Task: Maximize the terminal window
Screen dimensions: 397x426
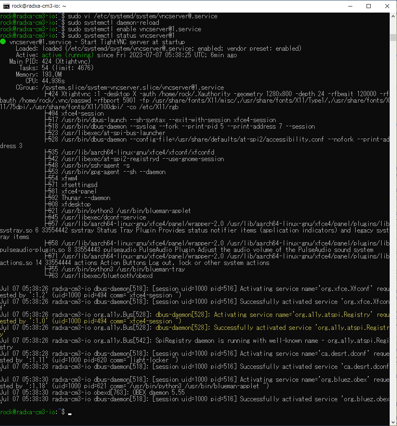Action: pyautogui.click(x=369, y=6)
